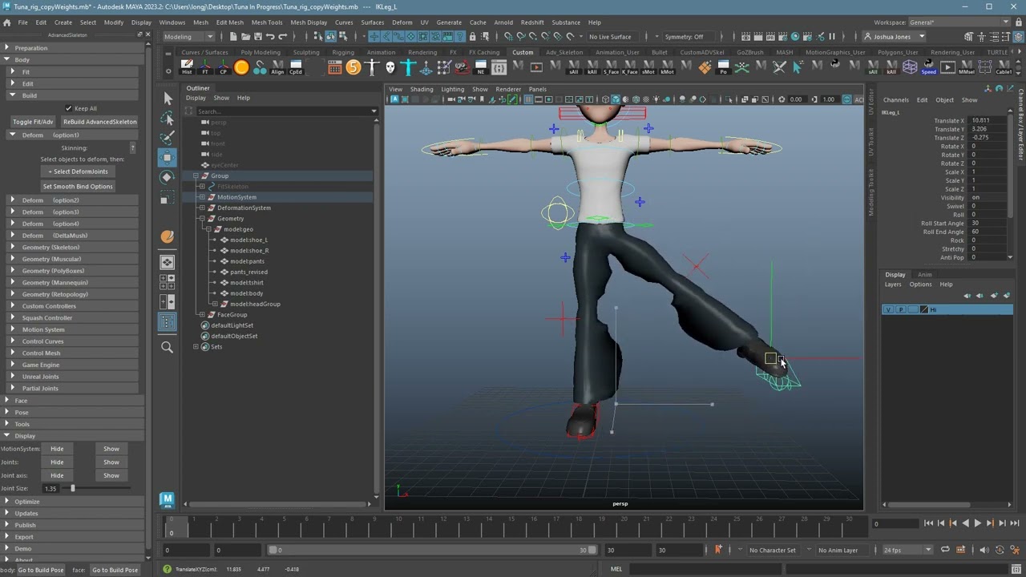Collapse the Geometry node in Outliner
1026x577 pixels.
(202, 219)
